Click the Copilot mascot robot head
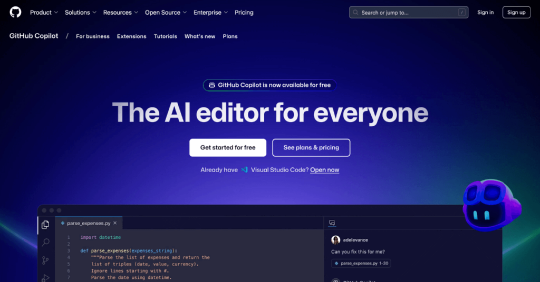This screenshot has width=540, height=282. [492, 205]
